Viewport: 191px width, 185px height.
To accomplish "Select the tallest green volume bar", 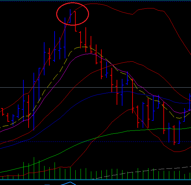I will click(x=34, y=168).
